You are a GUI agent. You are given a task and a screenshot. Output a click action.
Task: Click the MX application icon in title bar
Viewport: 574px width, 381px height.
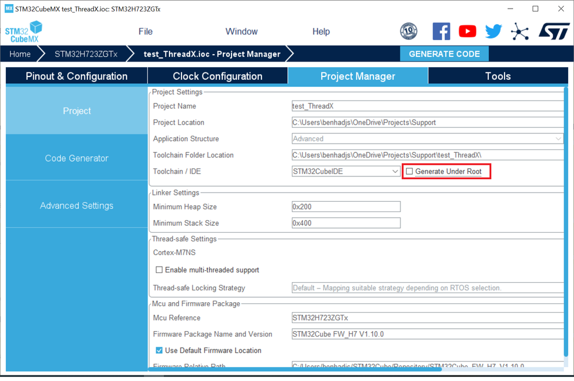coord(9,9)
